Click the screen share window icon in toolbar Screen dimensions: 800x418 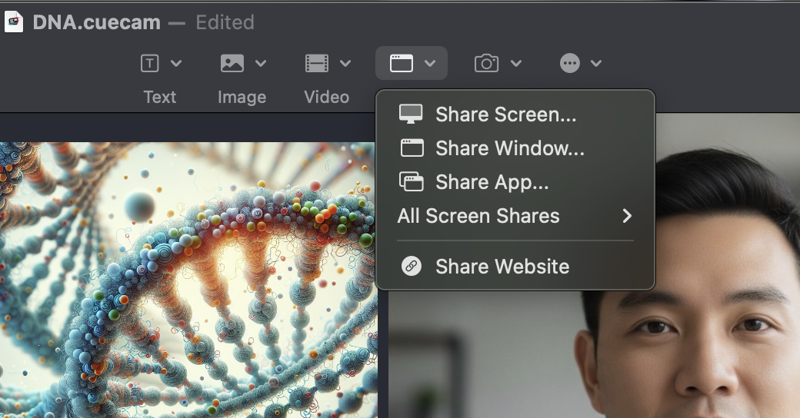coord(402,63)
